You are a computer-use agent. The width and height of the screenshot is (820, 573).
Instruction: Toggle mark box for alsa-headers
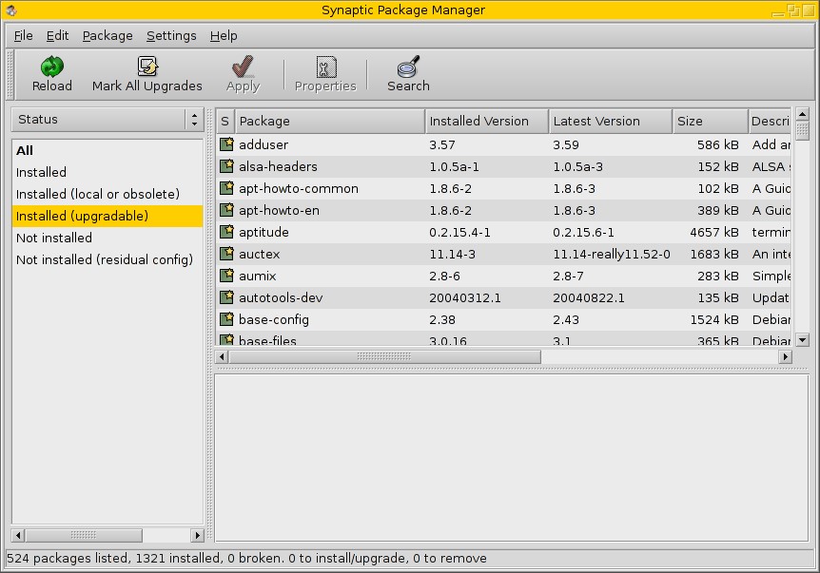click(226, 166)
